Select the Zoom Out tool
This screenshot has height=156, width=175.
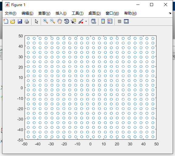53,21
